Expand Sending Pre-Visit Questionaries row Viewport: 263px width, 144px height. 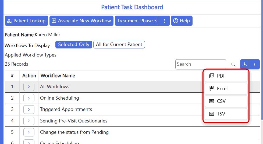[29, 121]
